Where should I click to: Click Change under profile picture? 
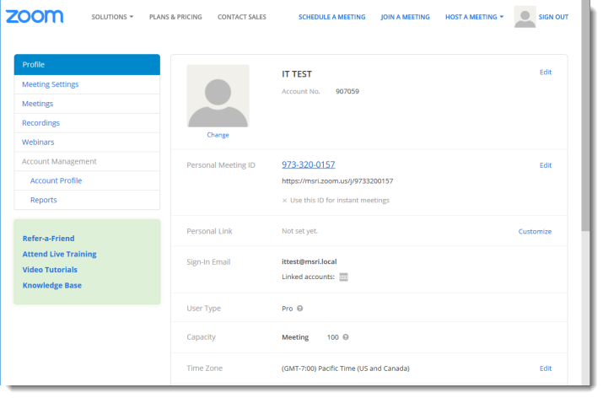coord(218,135)
